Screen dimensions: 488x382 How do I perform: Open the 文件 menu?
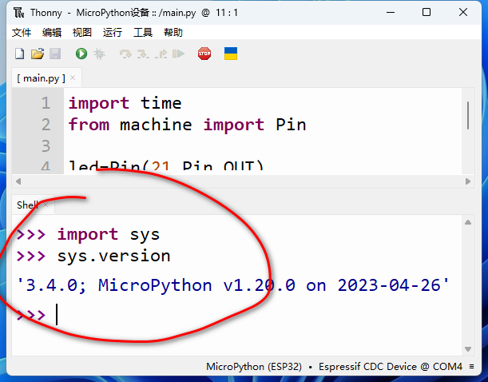(22, 33)
